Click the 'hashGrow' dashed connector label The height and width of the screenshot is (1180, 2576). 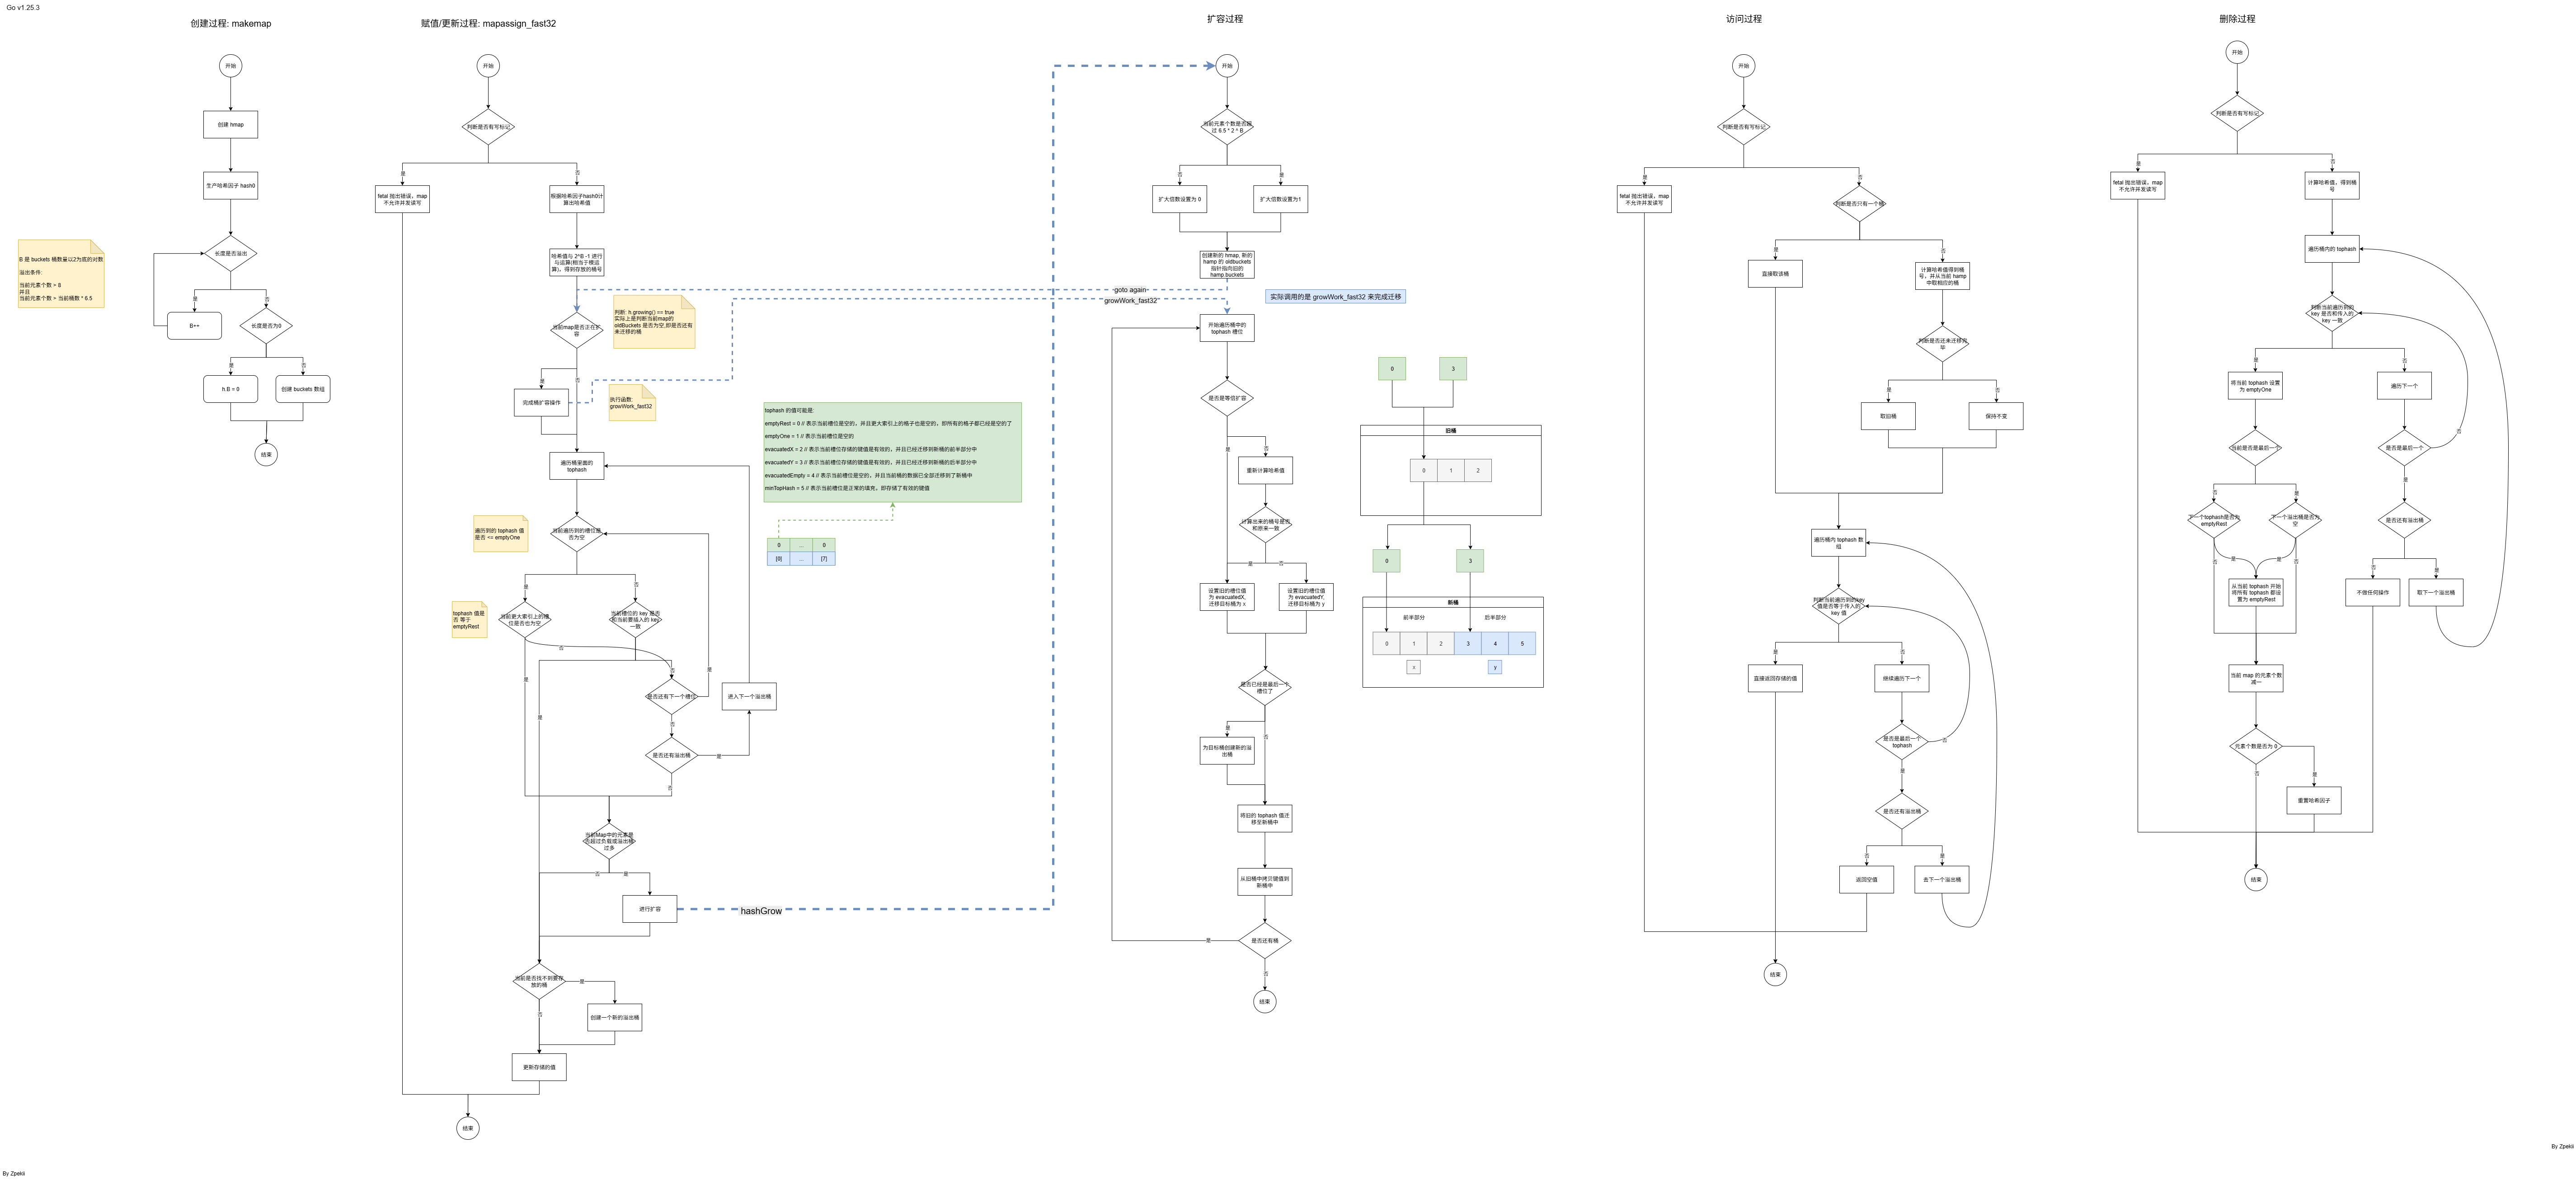(761, 911)
